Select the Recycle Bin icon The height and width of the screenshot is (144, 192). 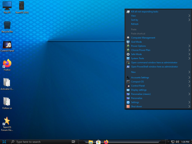click(7, 27)
